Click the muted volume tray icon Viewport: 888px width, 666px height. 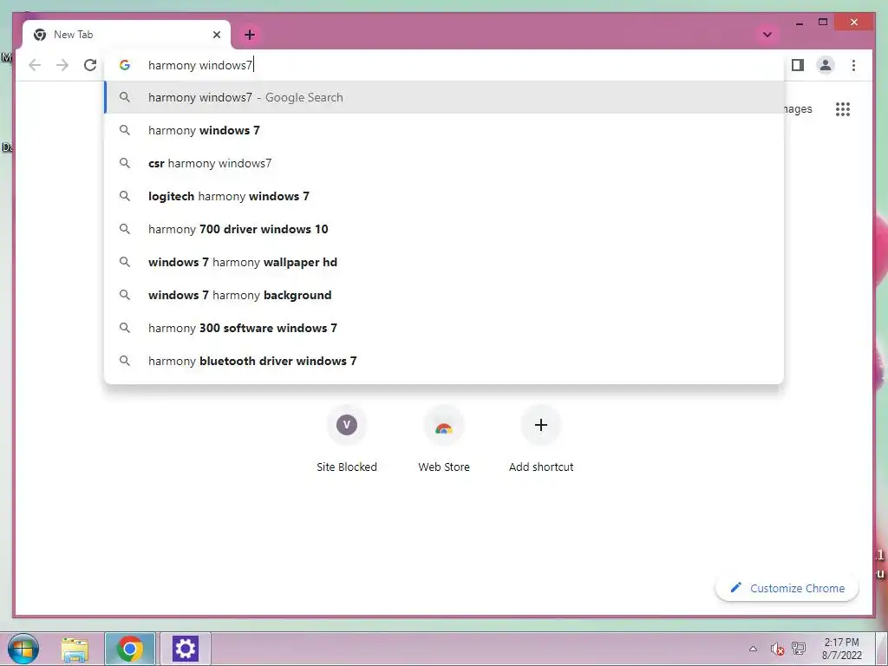click(x=776, y=649)
